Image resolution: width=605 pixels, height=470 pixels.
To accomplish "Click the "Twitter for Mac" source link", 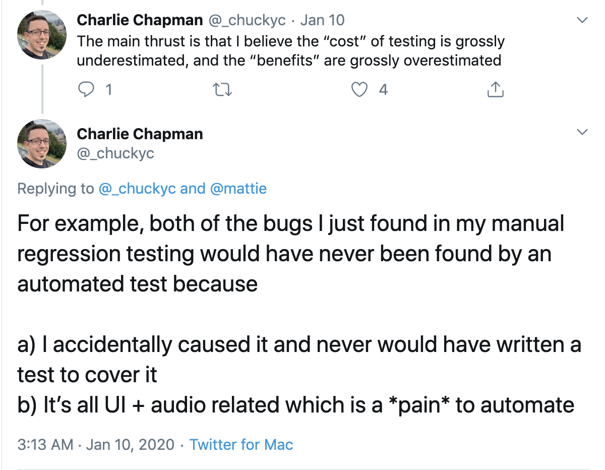I will pos(241,445).
